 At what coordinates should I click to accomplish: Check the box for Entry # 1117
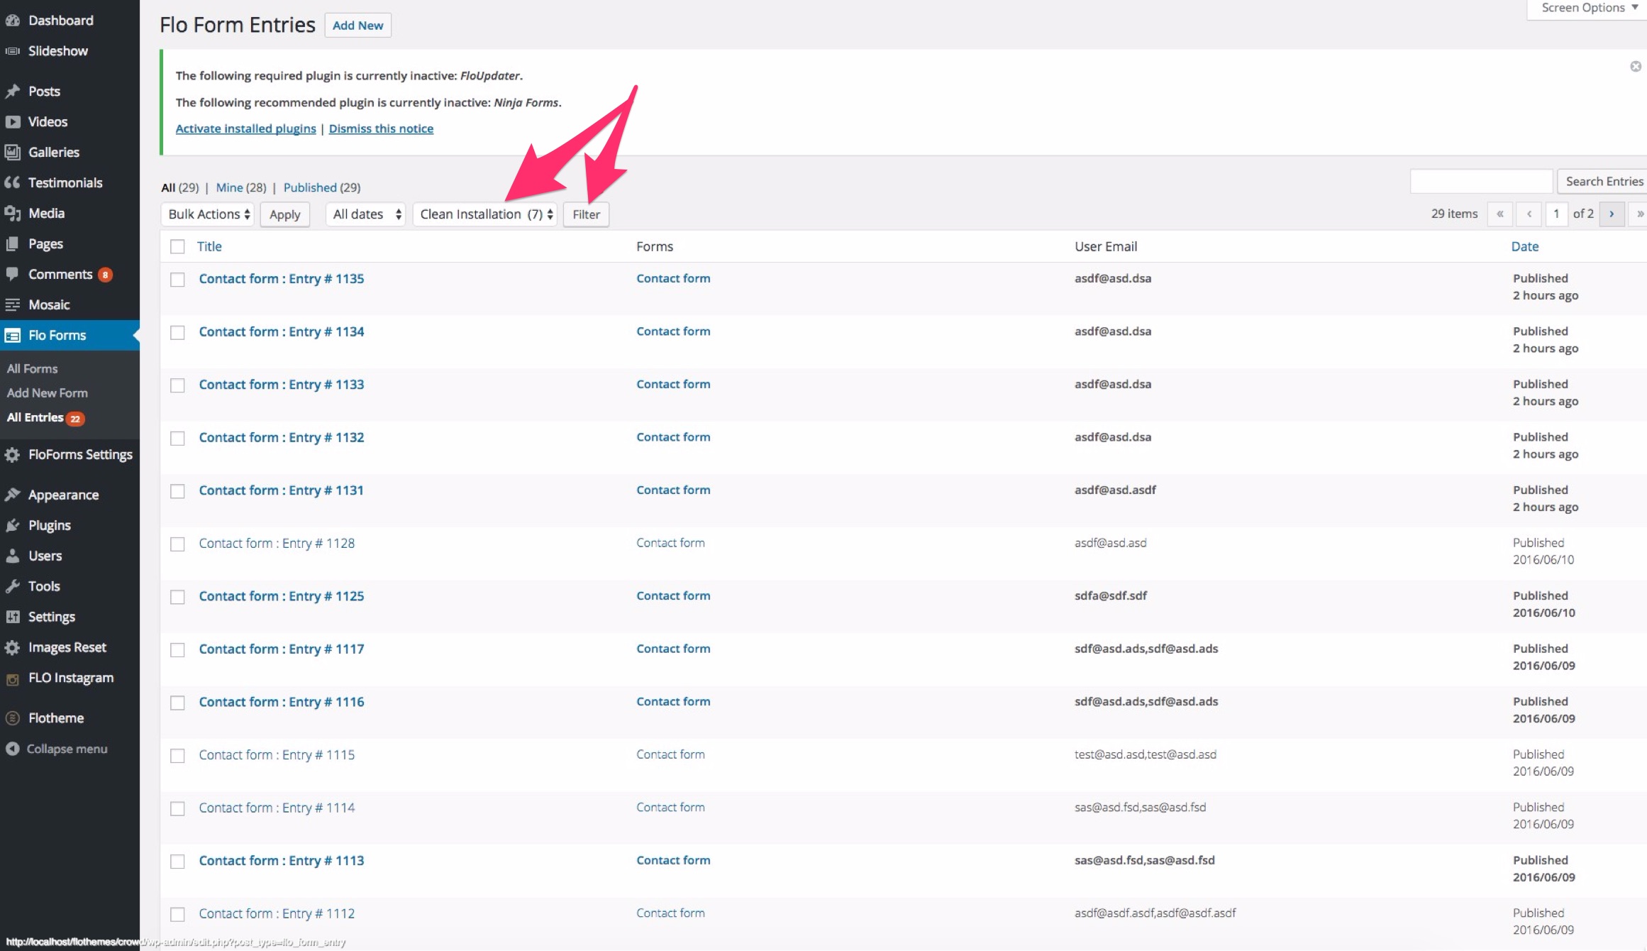(x=177, y=650)
